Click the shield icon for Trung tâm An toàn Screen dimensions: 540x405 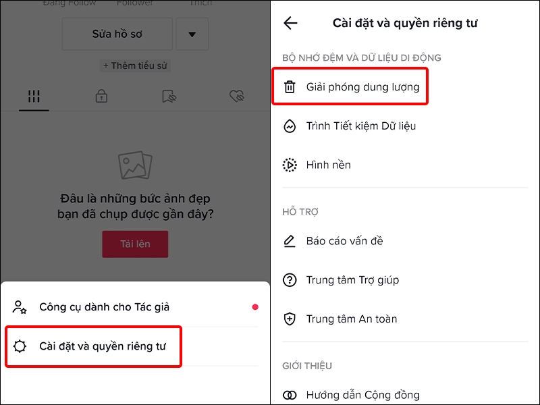[x=290, y=319]
